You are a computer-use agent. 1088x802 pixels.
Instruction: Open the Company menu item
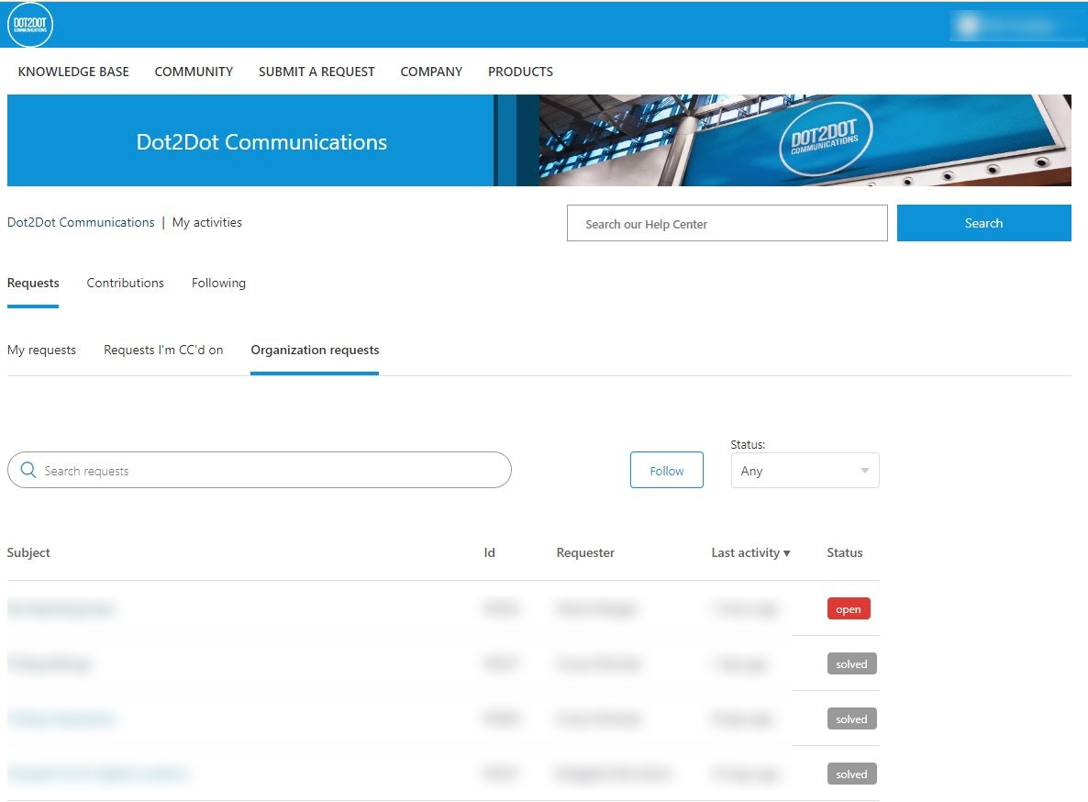(431, 72)
